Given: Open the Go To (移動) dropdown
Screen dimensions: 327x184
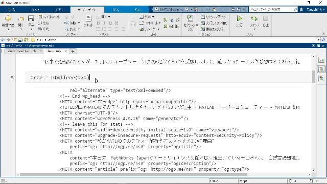Looking at the screenshot, I should 72,22.
